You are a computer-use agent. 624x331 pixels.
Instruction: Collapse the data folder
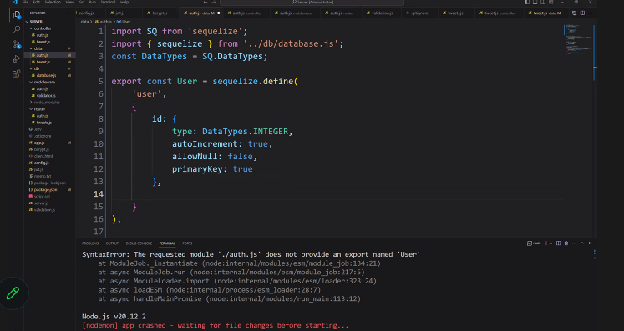point(38,48)
